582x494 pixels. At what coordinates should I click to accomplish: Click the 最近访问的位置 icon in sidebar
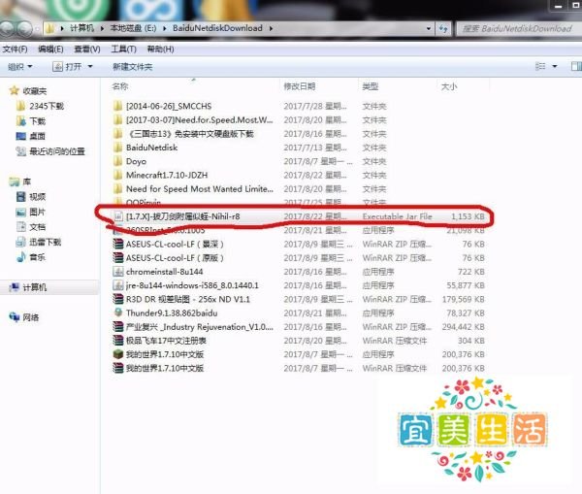(20, 151)
